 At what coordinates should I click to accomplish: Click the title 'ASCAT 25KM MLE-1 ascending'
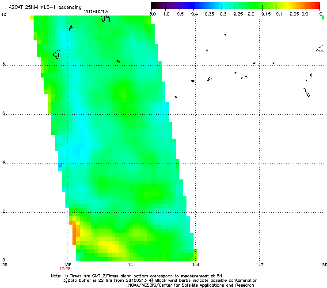pyautogui.click(x=45, y=7)
